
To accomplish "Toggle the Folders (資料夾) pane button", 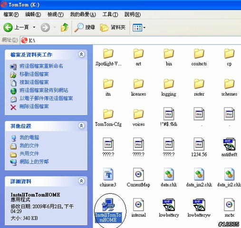I will [113, 28].
